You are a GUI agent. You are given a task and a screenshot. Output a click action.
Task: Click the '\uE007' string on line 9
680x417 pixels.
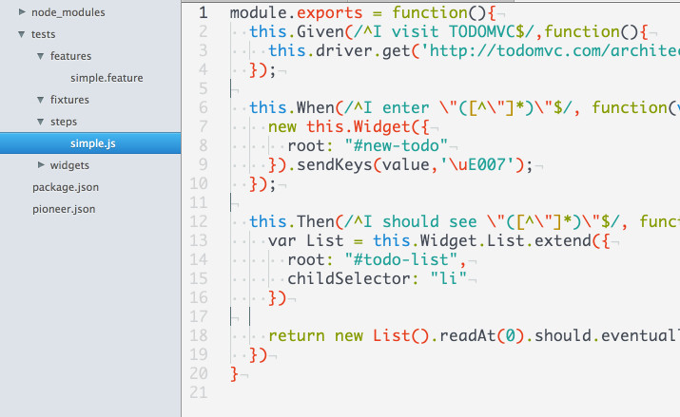point(478,164)
